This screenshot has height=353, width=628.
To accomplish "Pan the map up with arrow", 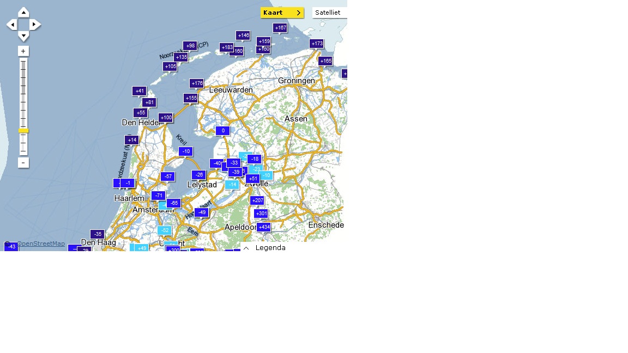I will tap(23, 12).
